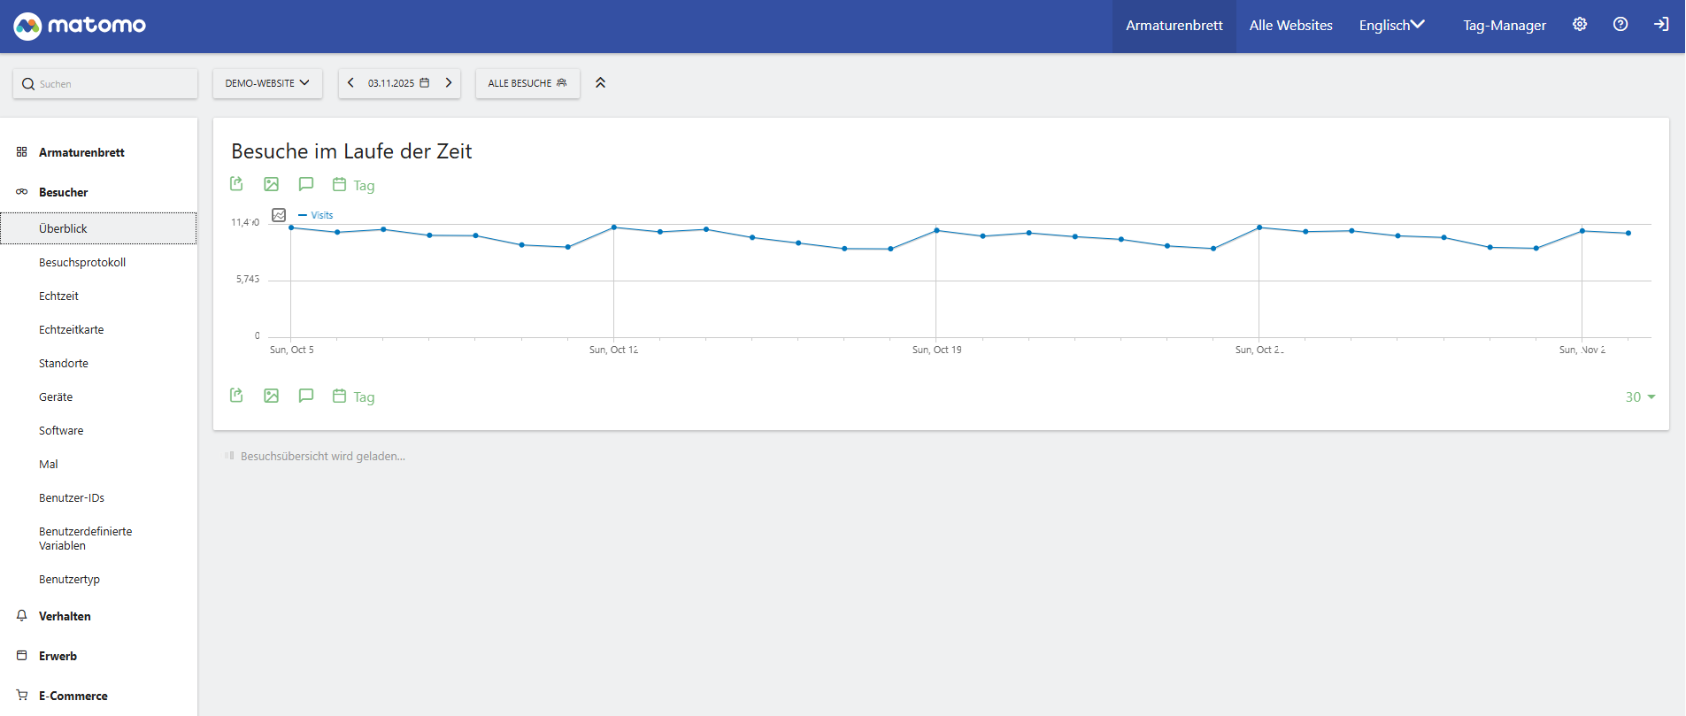Open the DEMO-WEBSITE site selector dropdown
1686x716 pixels.
[267, 83]
